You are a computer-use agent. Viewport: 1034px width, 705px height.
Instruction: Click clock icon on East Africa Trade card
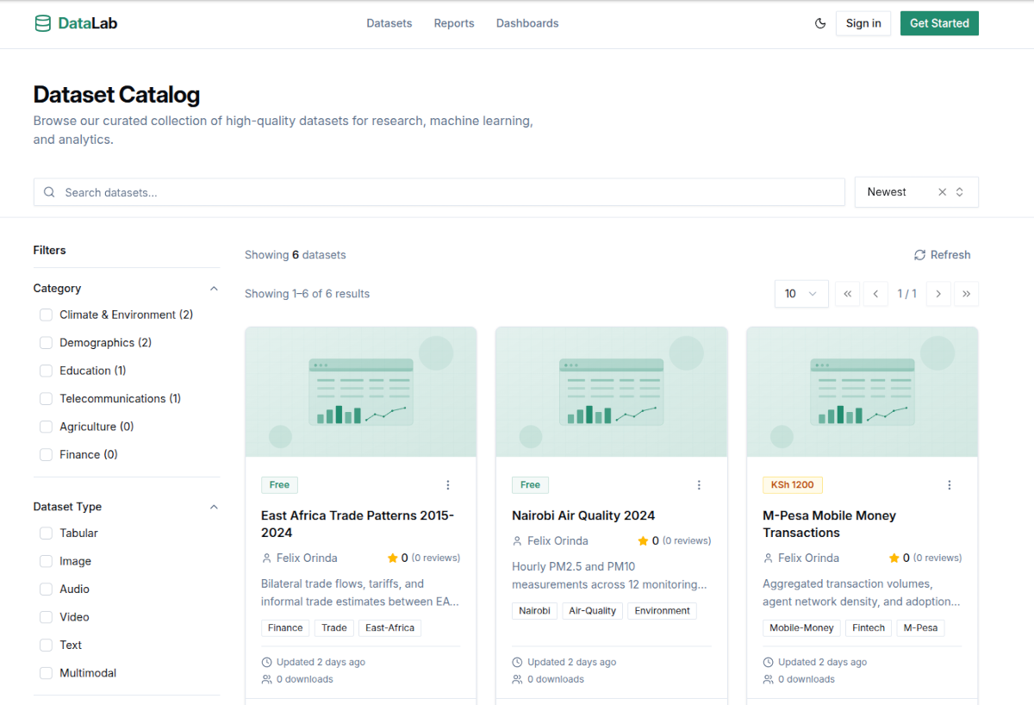266,663
